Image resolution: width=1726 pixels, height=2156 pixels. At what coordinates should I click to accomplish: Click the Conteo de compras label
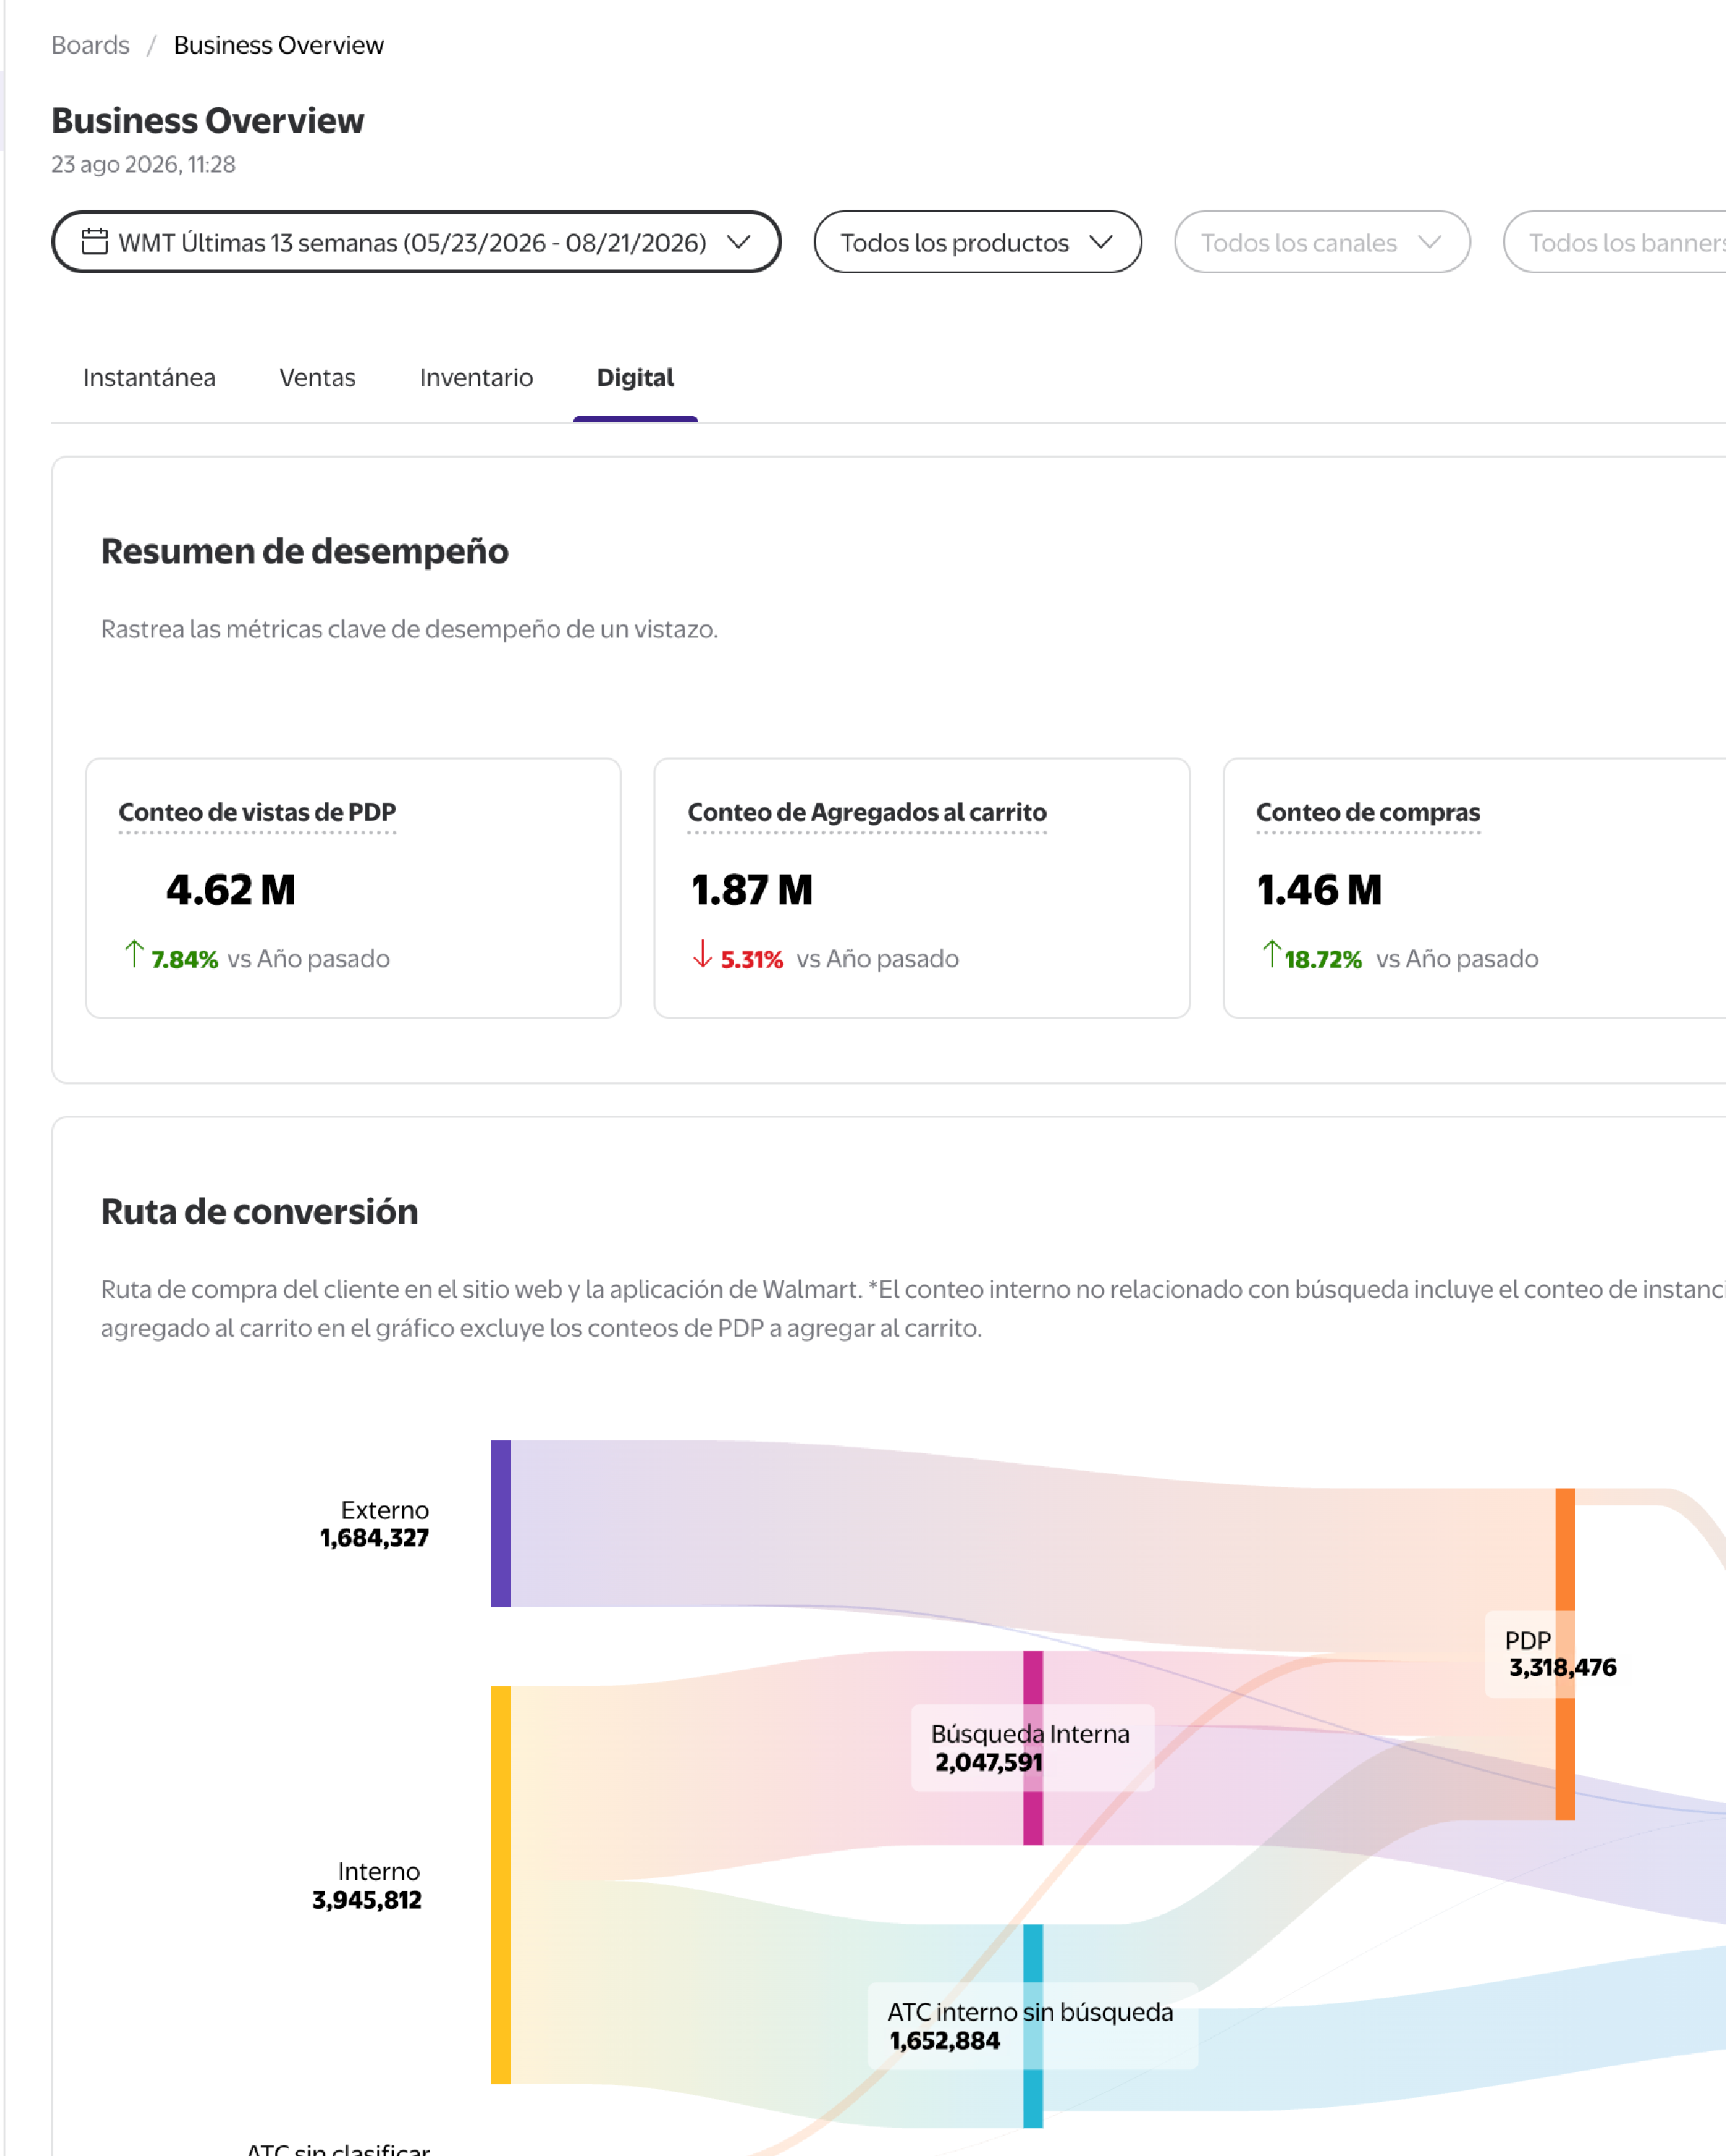(1368, 812)
